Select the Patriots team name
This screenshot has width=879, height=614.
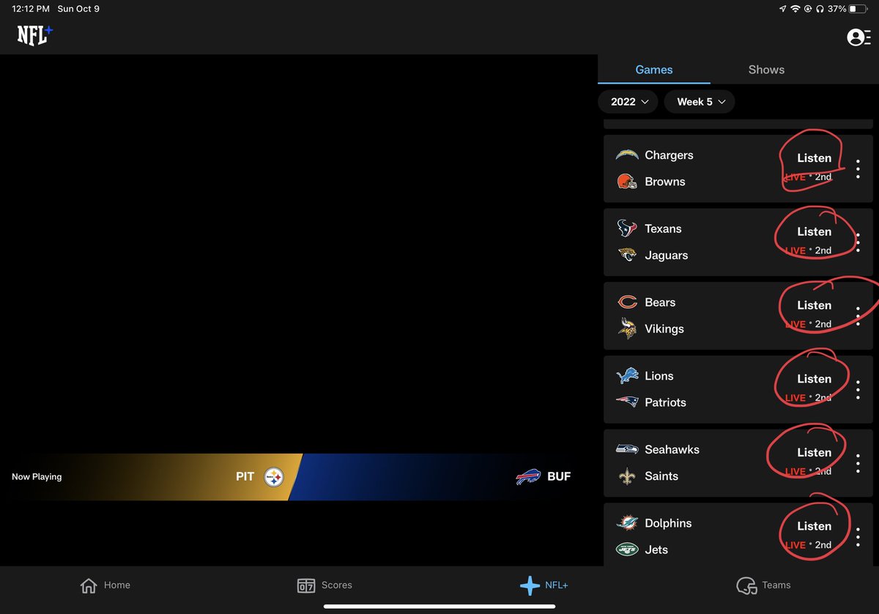pyautogui.click(x=665, y=402)
